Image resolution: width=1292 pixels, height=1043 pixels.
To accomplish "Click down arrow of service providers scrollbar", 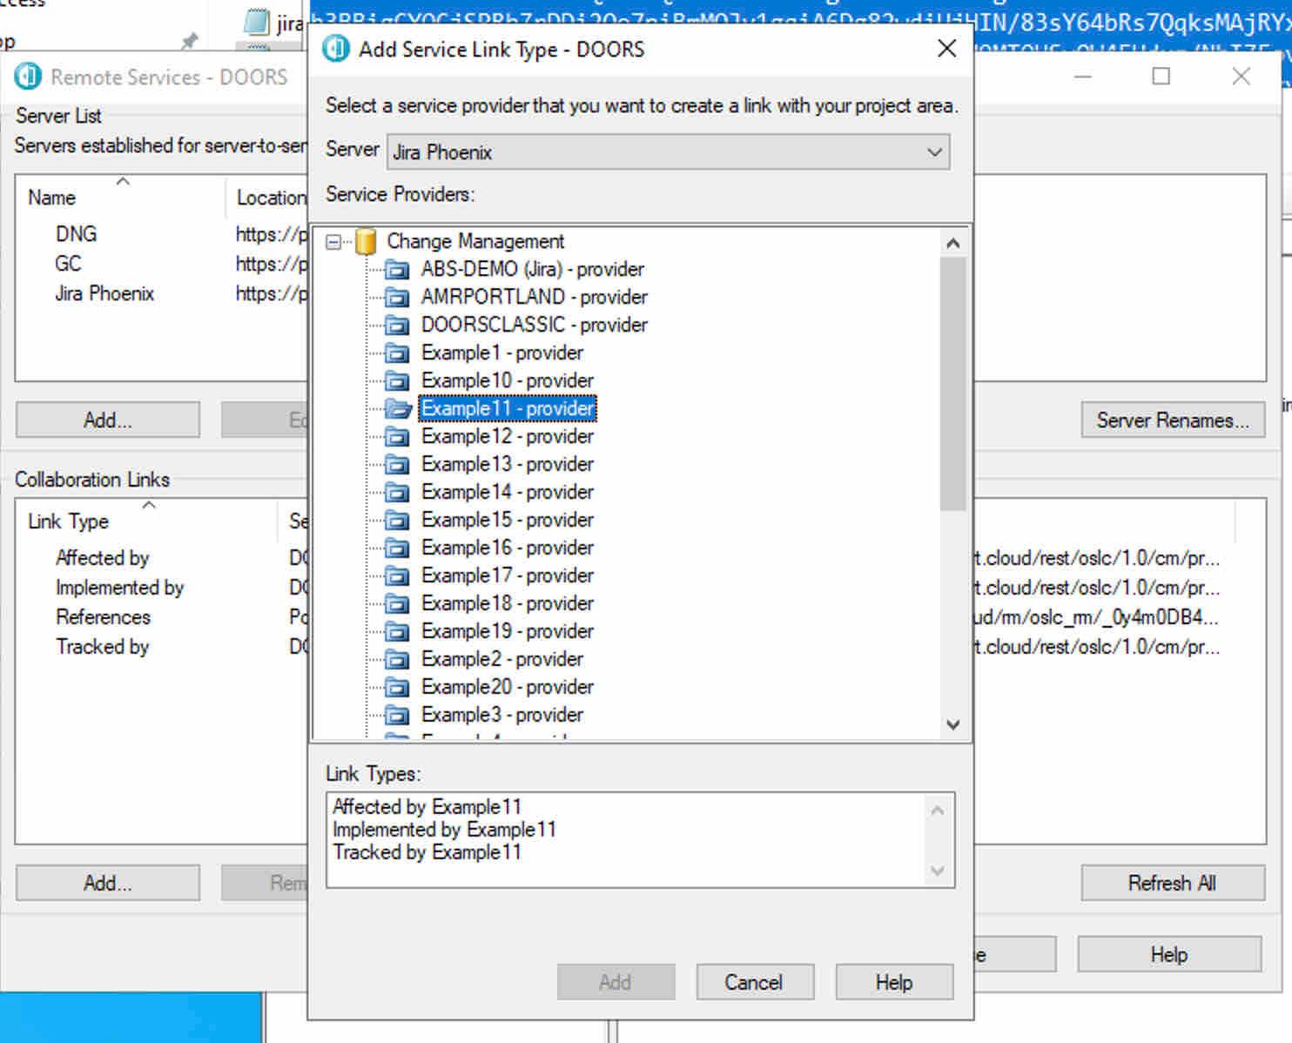I will pos(953,724).
